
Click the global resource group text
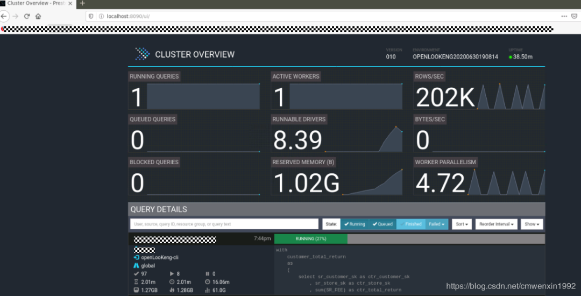148,266
